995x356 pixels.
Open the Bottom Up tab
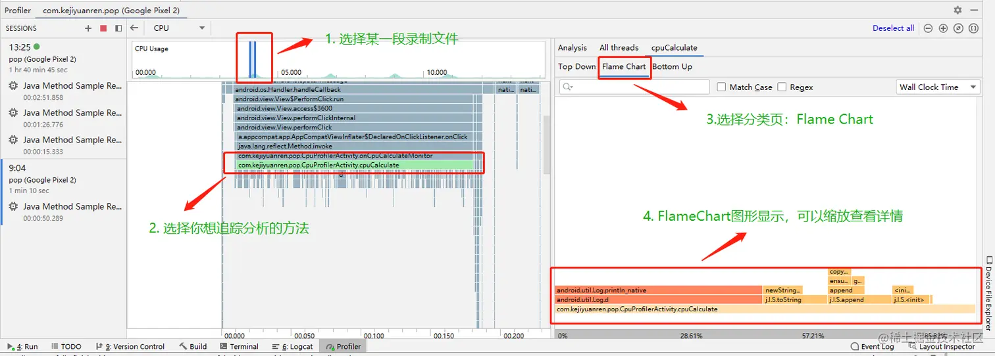click(x=672, y=66)
